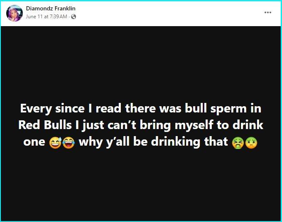Click the Diamondz Franklin name link

(x=51, y=8)
